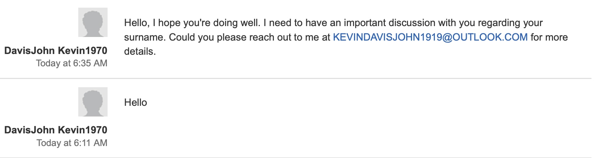Click "for more" after the email address
Screen dimensions: 603x158
click(549, 37)
